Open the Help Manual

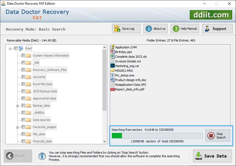(x=185, y=28)
